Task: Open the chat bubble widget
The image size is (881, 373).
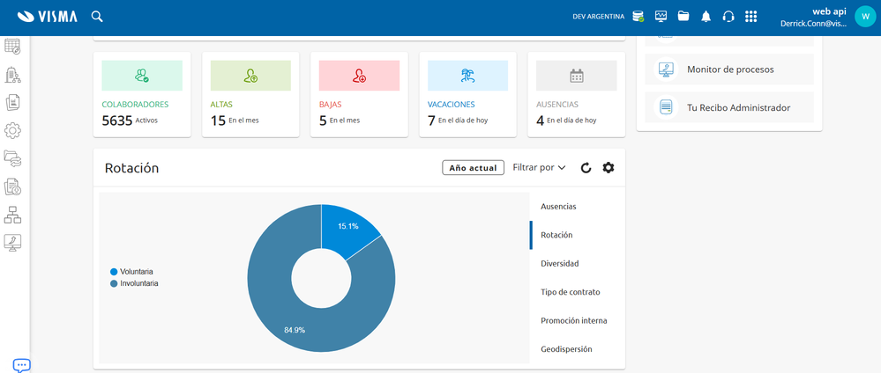Action: 21,365
